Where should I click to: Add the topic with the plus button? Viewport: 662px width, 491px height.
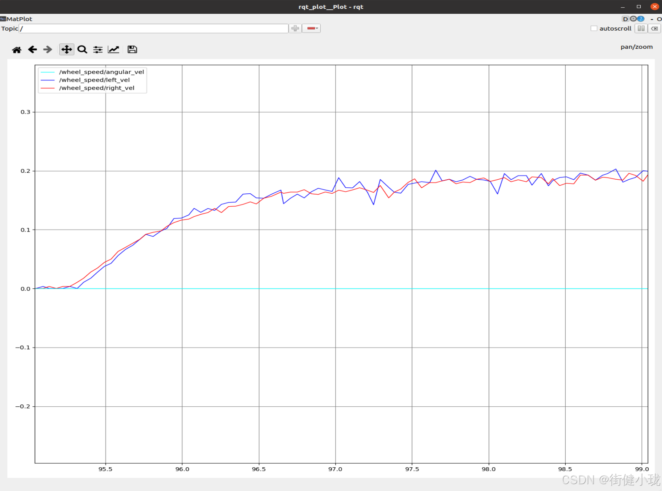[295, 28]
